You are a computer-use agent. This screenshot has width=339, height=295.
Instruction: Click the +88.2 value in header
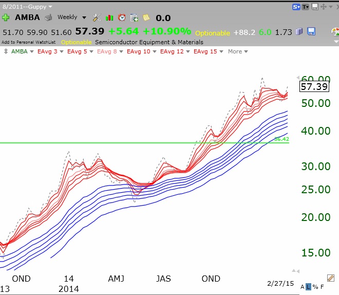244,32
